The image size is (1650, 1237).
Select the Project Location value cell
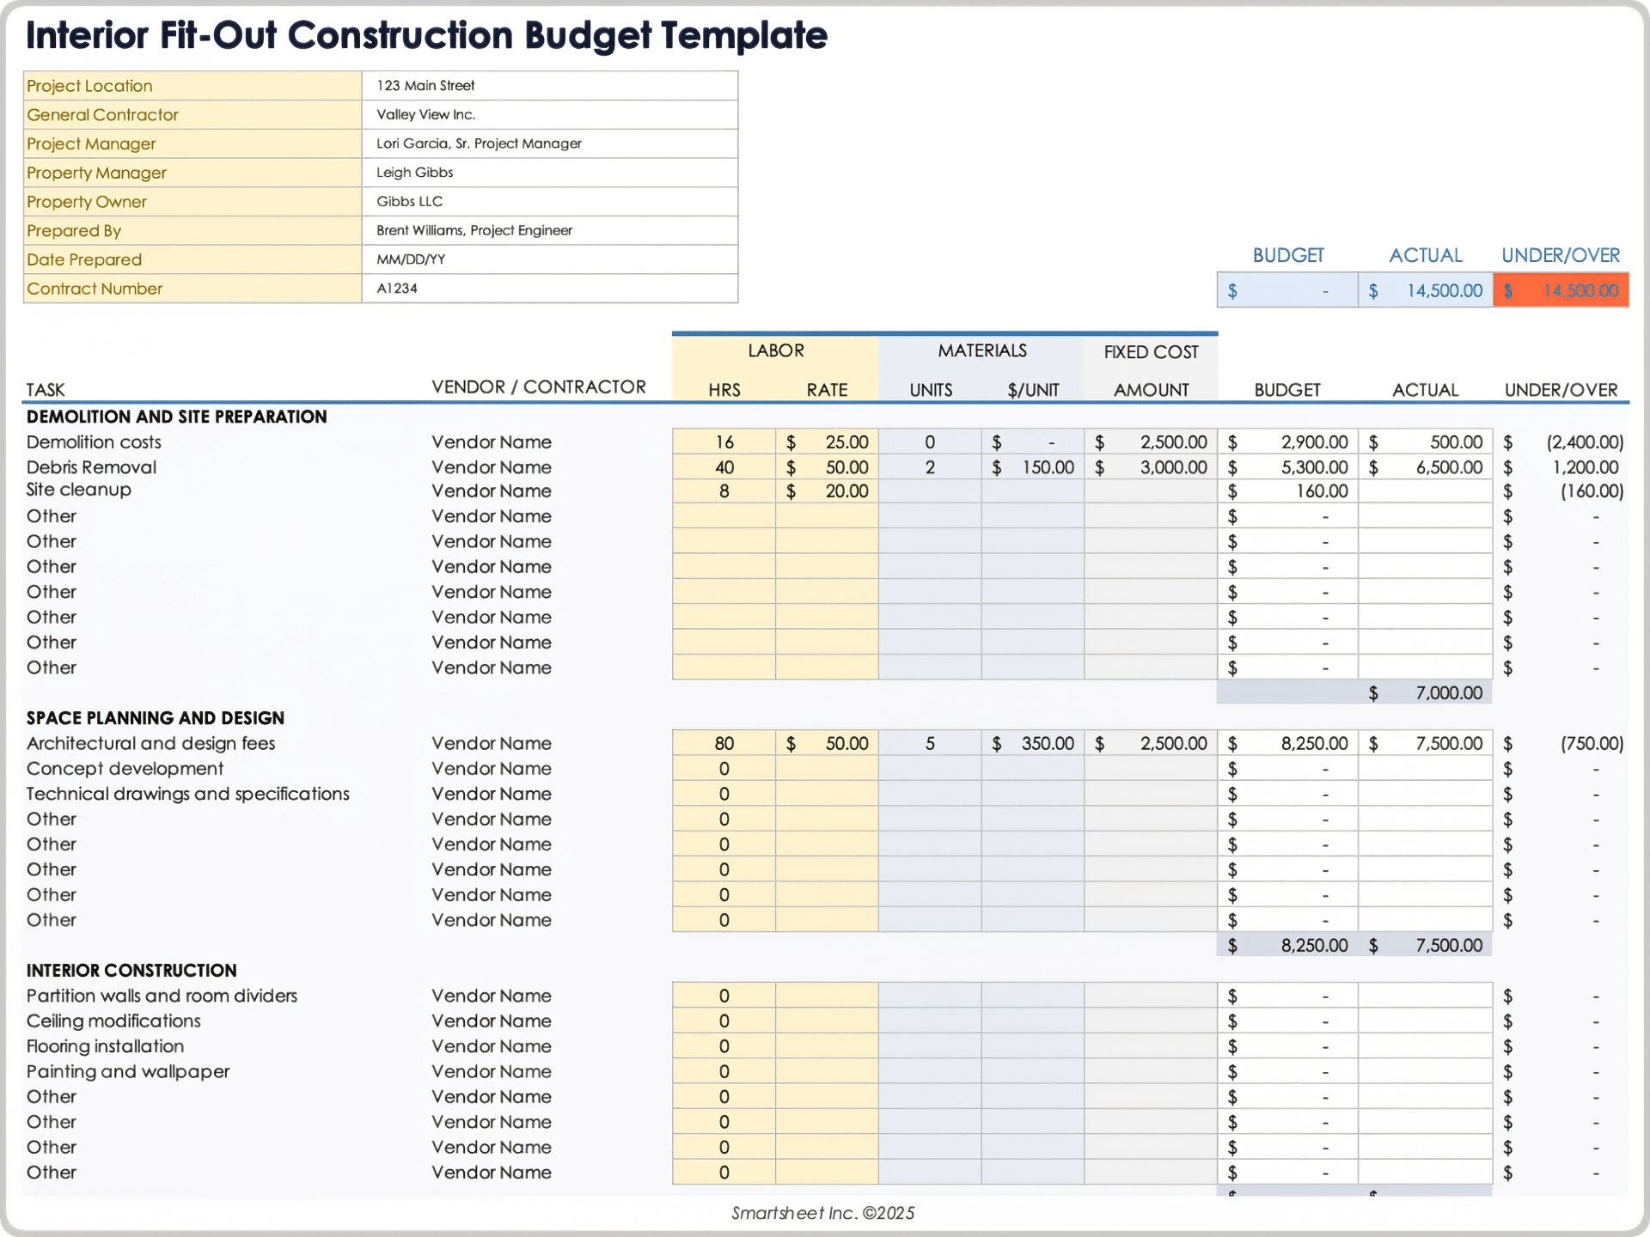[550, 85]
